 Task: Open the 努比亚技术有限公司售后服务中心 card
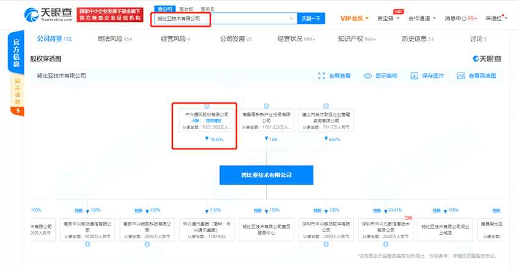(266, 229)
